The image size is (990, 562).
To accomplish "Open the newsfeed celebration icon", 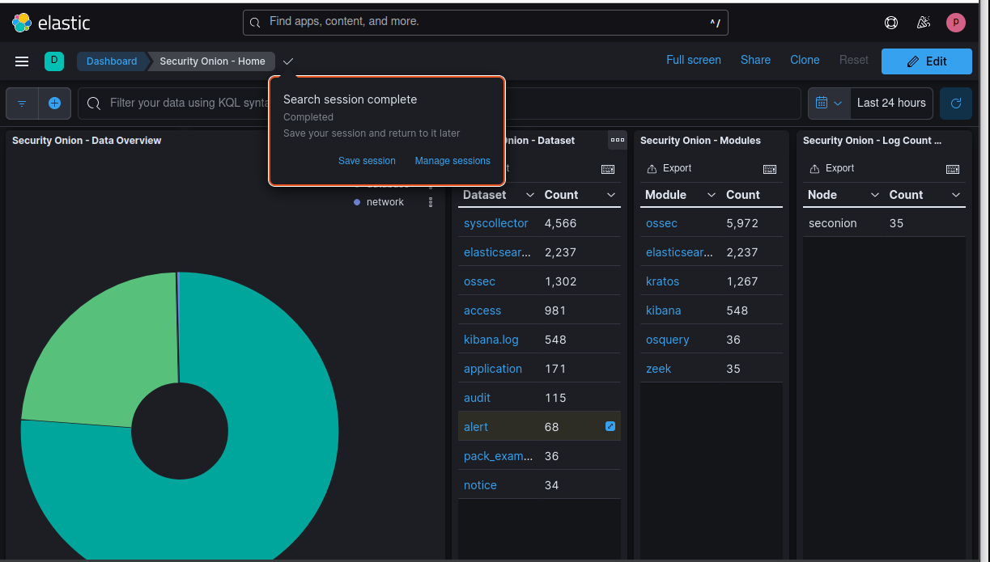I will (924, 23).
